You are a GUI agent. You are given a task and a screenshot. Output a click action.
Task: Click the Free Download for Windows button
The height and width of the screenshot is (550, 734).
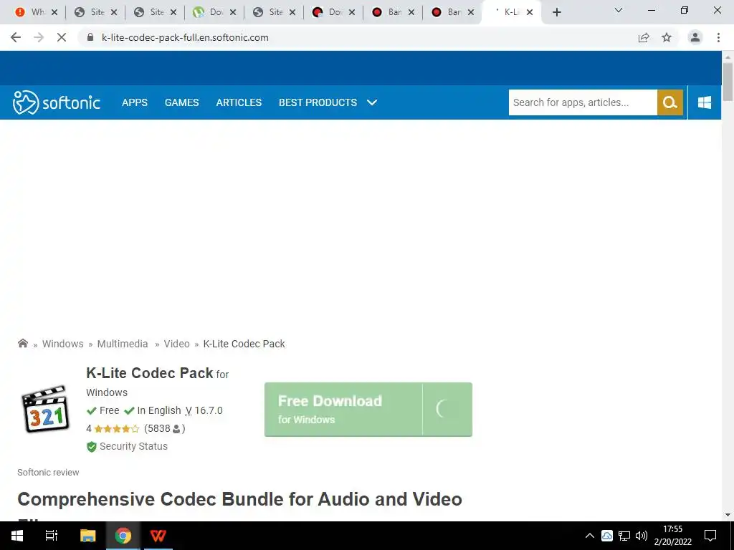368,409
